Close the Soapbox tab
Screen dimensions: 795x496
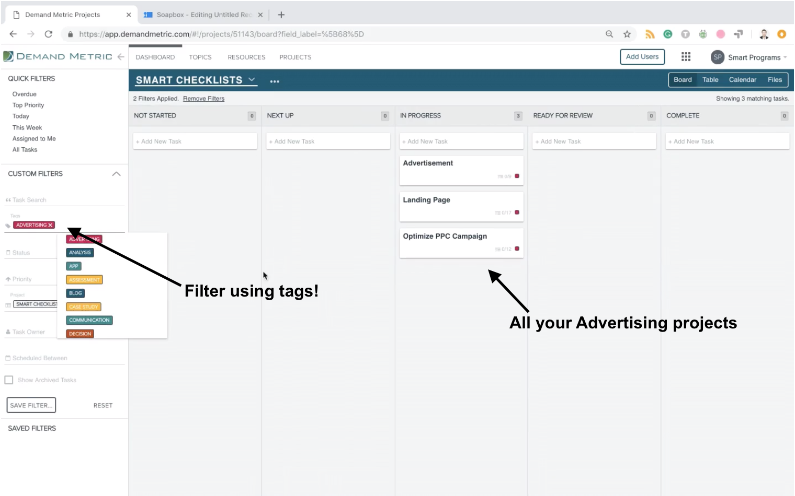click(260, 15)
